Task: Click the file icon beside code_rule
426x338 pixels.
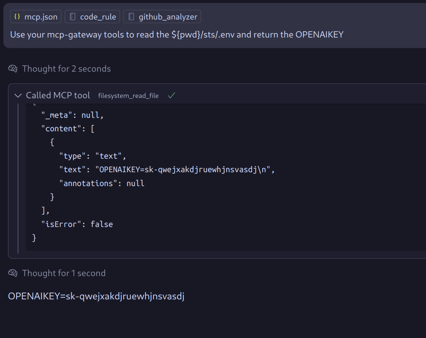Action: [x=73, y=17]
